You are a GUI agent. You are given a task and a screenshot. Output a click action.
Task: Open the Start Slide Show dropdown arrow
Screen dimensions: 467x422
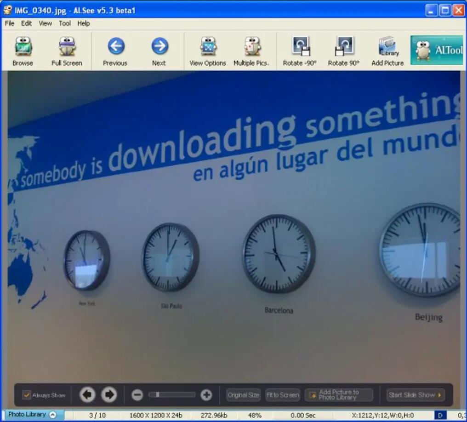coord(439,395)
